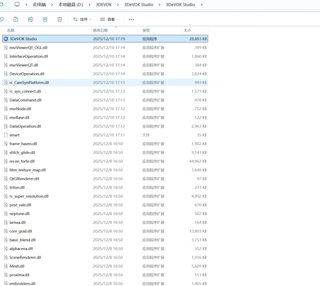
Task: Click the rename icon in toolbar
Action: 30,19
